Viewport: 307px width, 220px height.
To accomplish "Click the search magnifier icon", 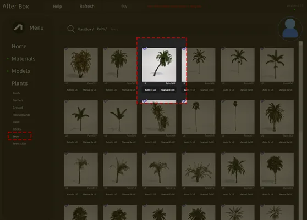I will point(71,29).
